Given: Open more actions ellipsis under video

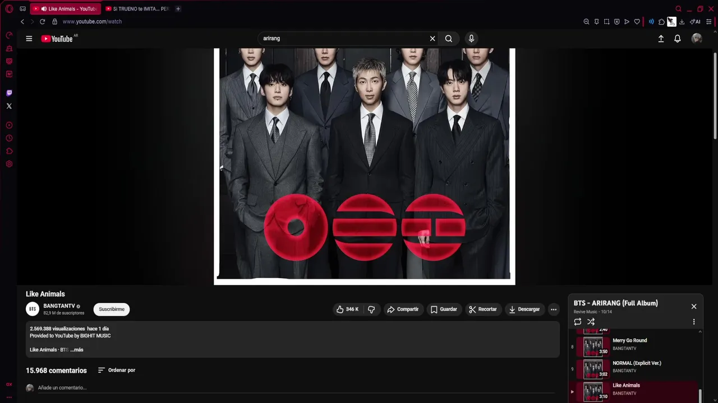Looking at the screenshot, I should click(x=554, y=310).
